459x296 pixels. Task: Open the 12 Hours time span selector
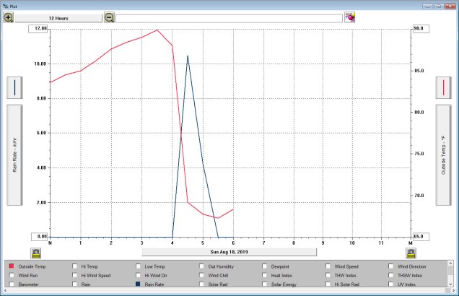pos(59,17)
